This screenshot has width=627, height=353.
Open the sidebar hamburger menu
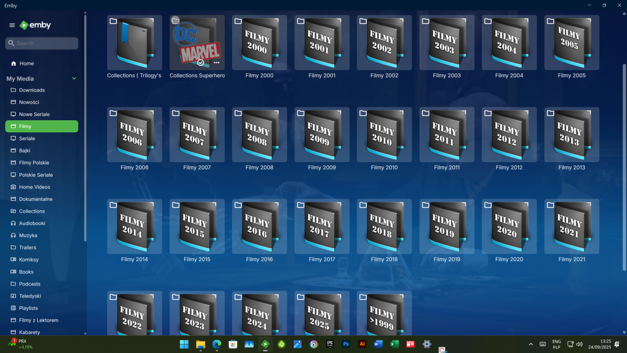[11, 25]
